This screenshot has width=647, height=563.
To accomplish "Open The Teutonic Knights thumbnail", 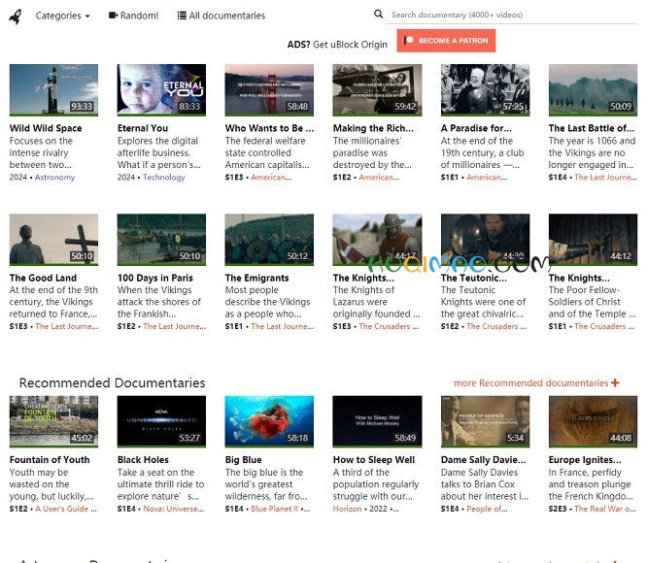I will [x=485, y=240].
